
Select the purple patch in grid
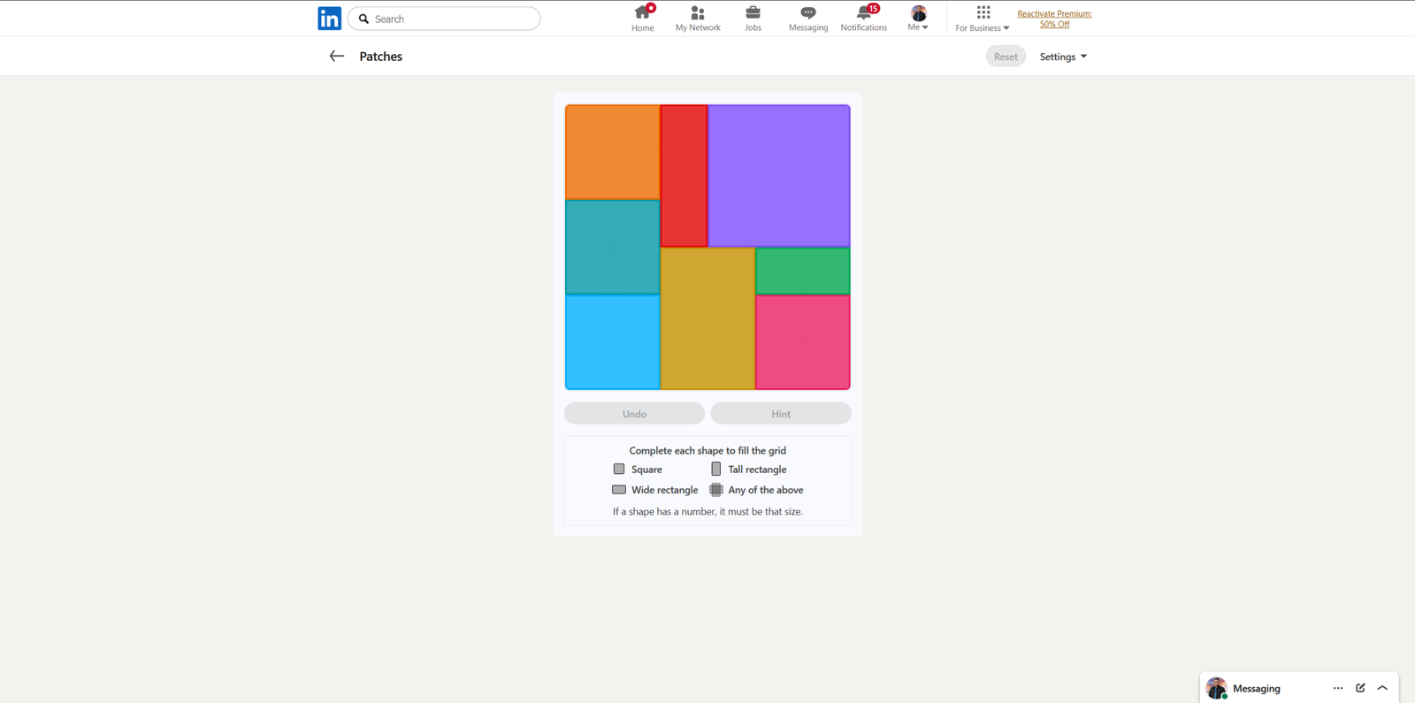pos(778,175)
